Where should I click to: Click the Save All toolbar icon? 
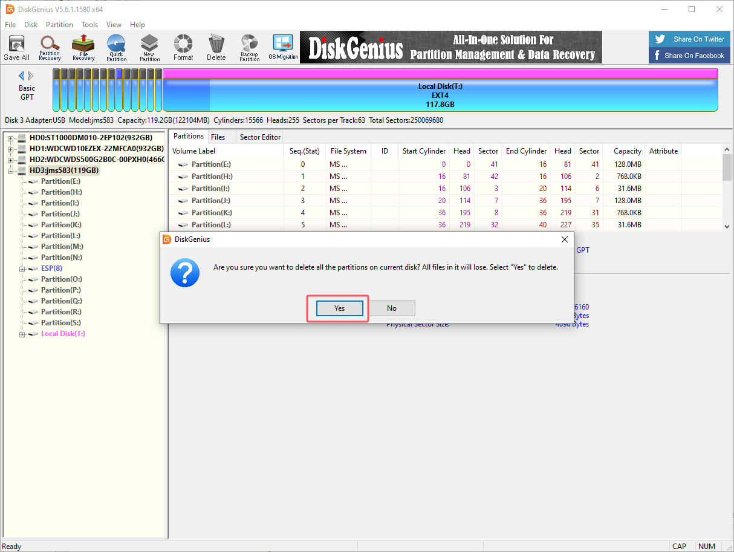click(16, 47)
